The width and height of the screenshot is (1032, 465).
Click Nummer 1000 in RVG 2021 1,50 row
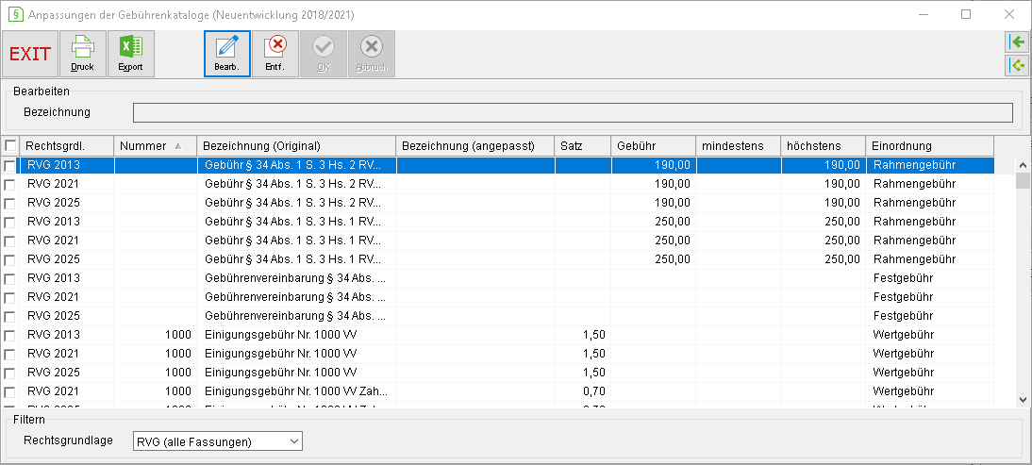[178, 354]
